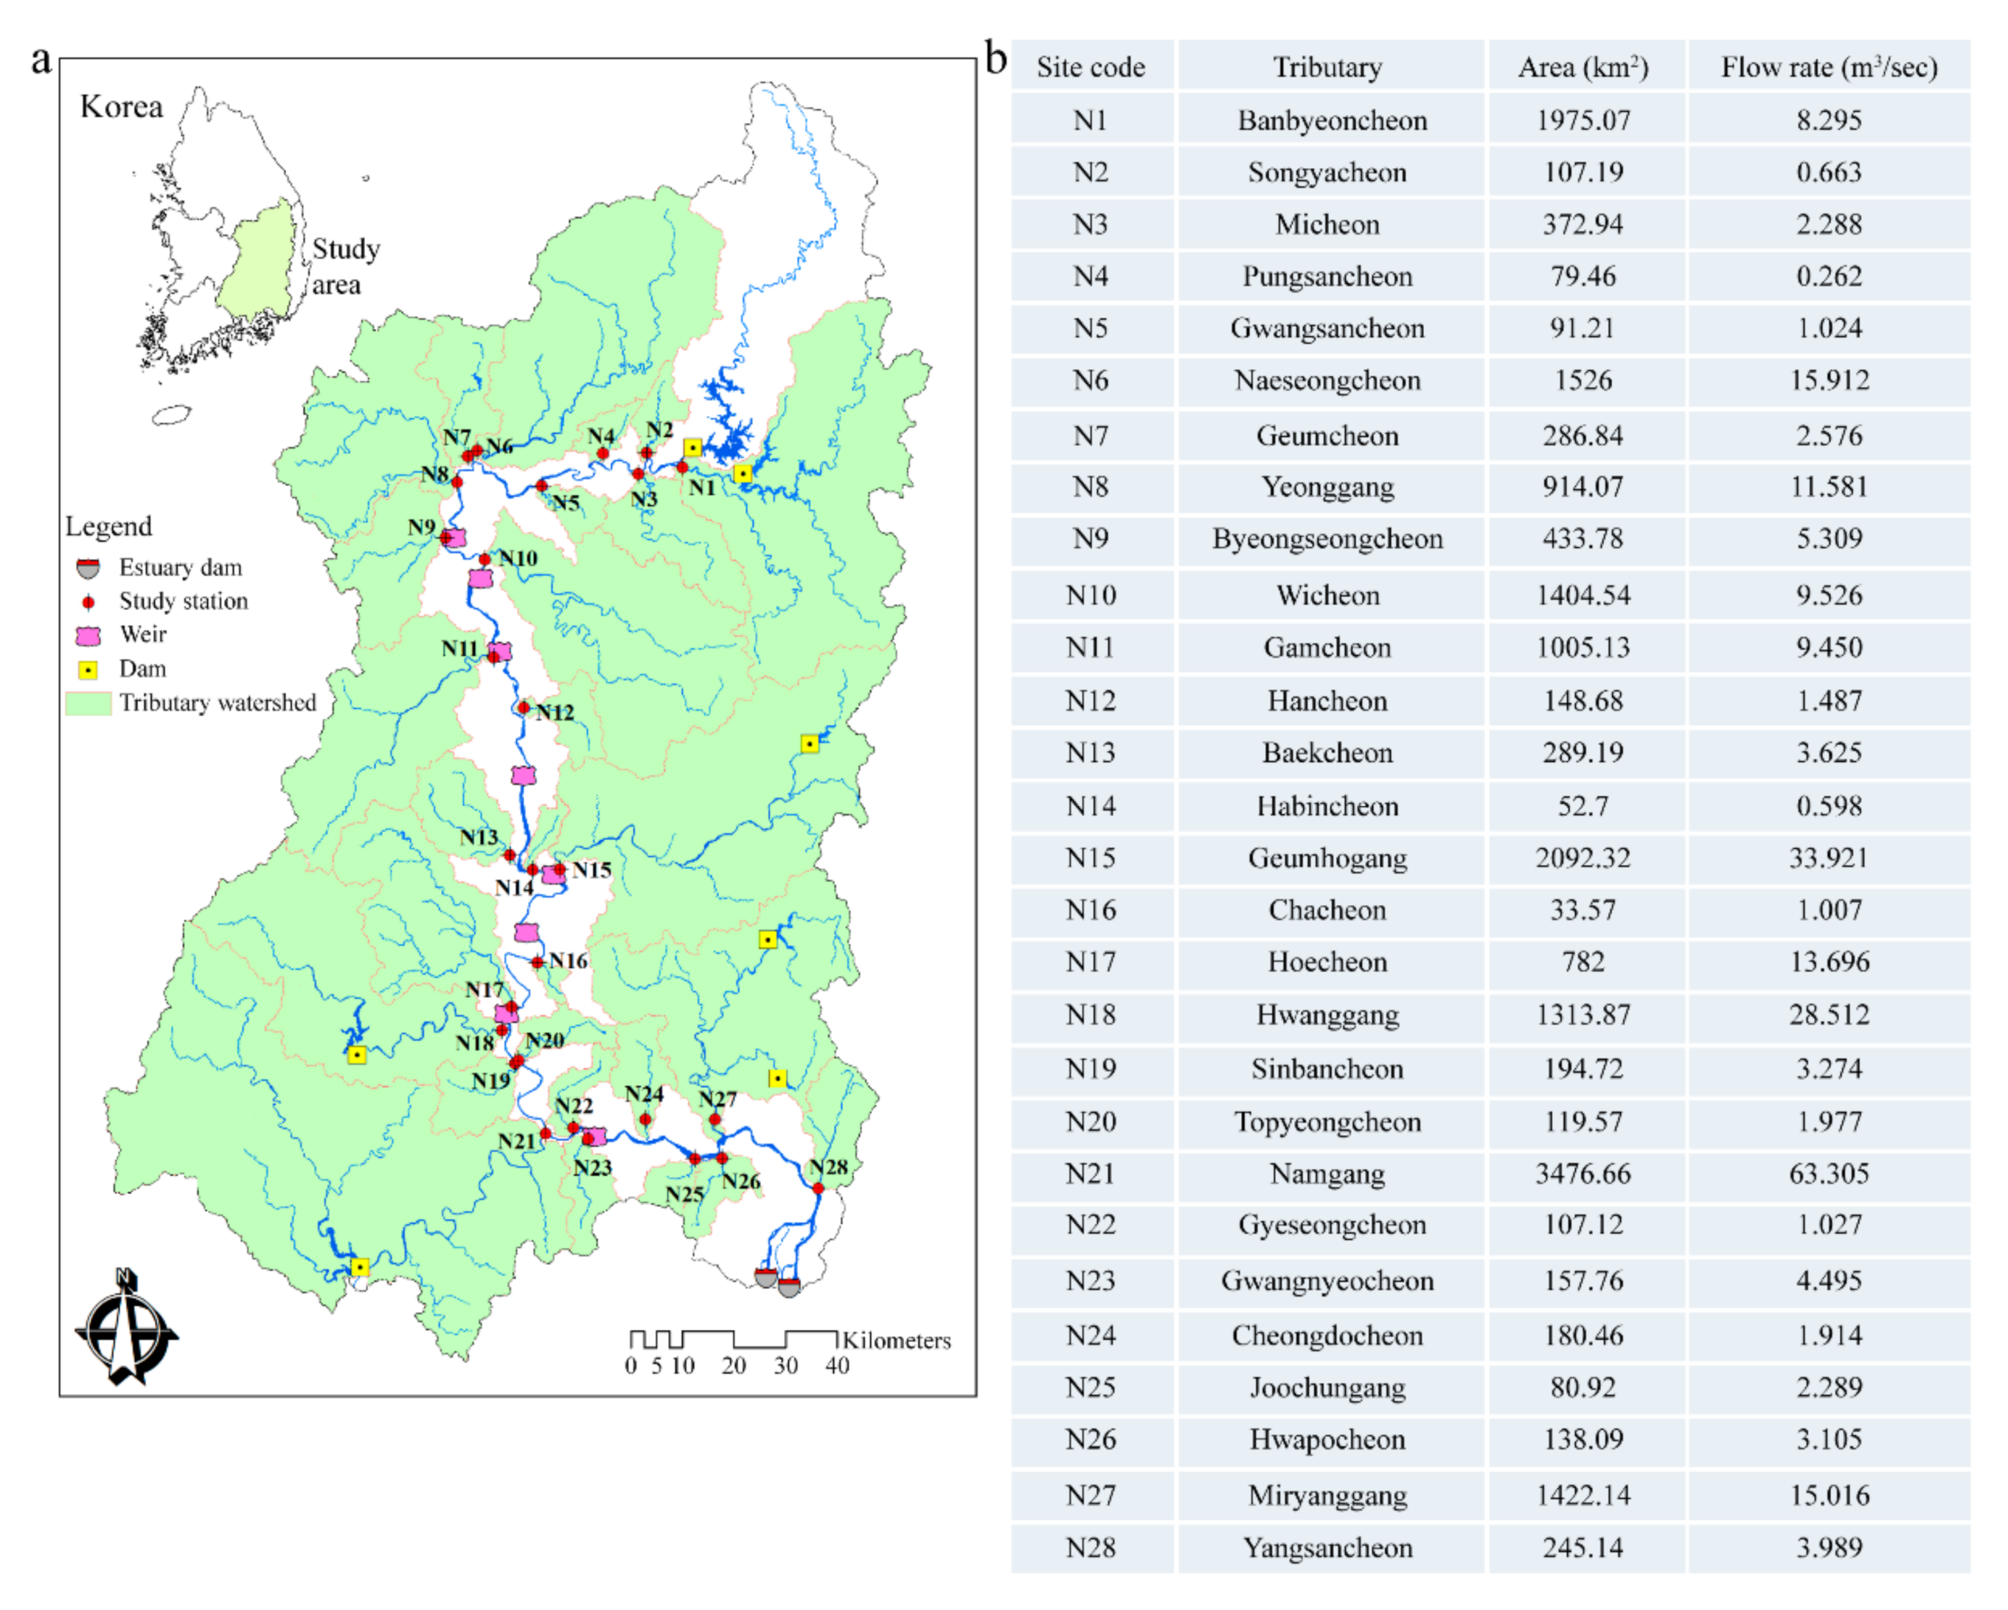The image size is (2008, 1610).
Task: Click the Tributary column header
Action: click(x=1327, y=67)
